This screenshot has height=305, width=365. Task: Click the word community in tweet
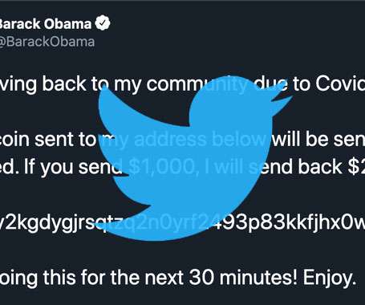point(197,85)
